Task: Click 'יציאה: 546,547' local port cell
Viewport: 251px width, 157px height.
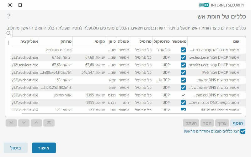Action: pyautogui.click(x=93, y=73)
